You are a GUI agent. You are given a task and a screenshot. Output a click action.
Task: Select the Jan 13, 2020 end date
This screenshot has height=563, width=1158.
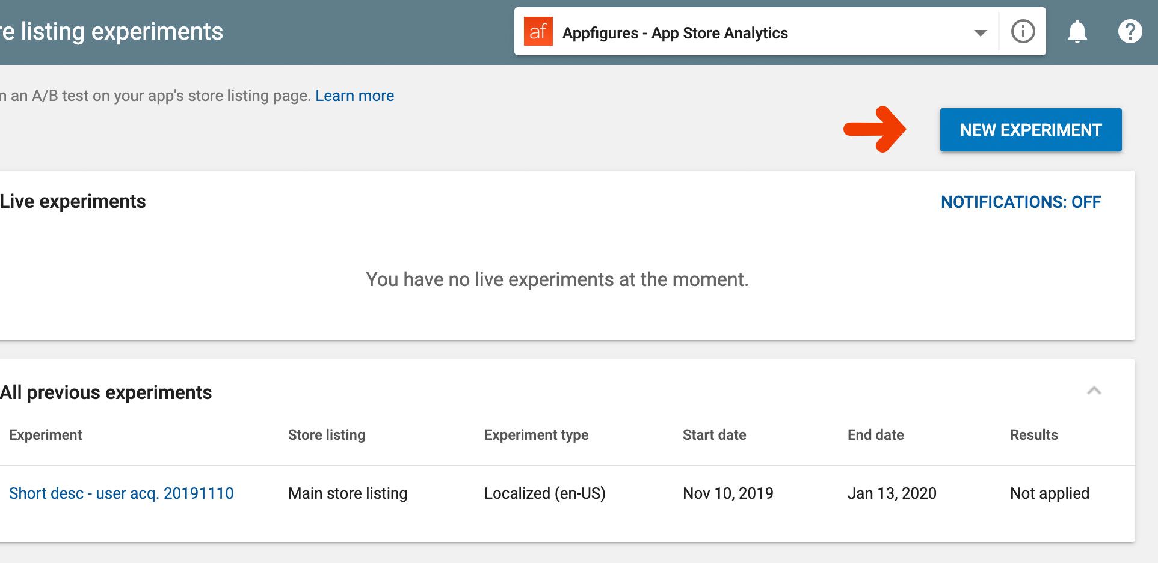(x=892, y=493)
